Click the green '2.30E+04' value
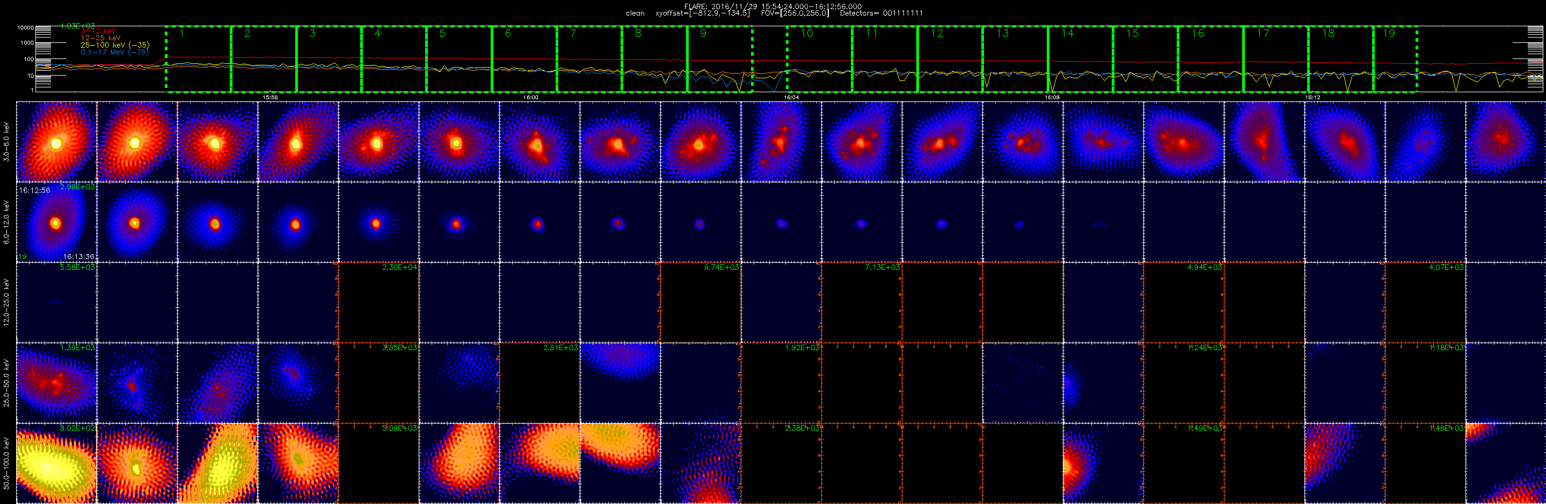 (x=400, y=268)
